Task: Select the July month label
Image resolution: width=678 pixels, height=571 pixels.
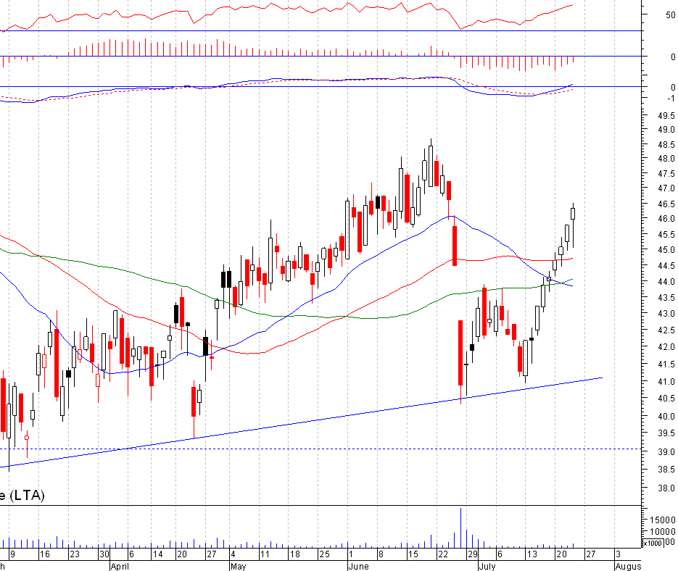Action: [487, 566]
